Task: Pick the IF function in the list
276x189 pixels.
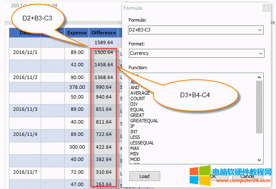Action: (x=132, y=126)
